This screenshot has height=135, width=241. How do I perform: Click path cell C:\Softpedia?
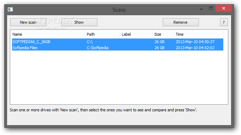pyautogui.click(x=98, y=48)
